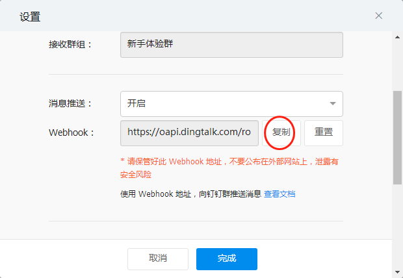Click the 消息推送： label
This screenshot has width=403, height=278.
coord(70,104)
